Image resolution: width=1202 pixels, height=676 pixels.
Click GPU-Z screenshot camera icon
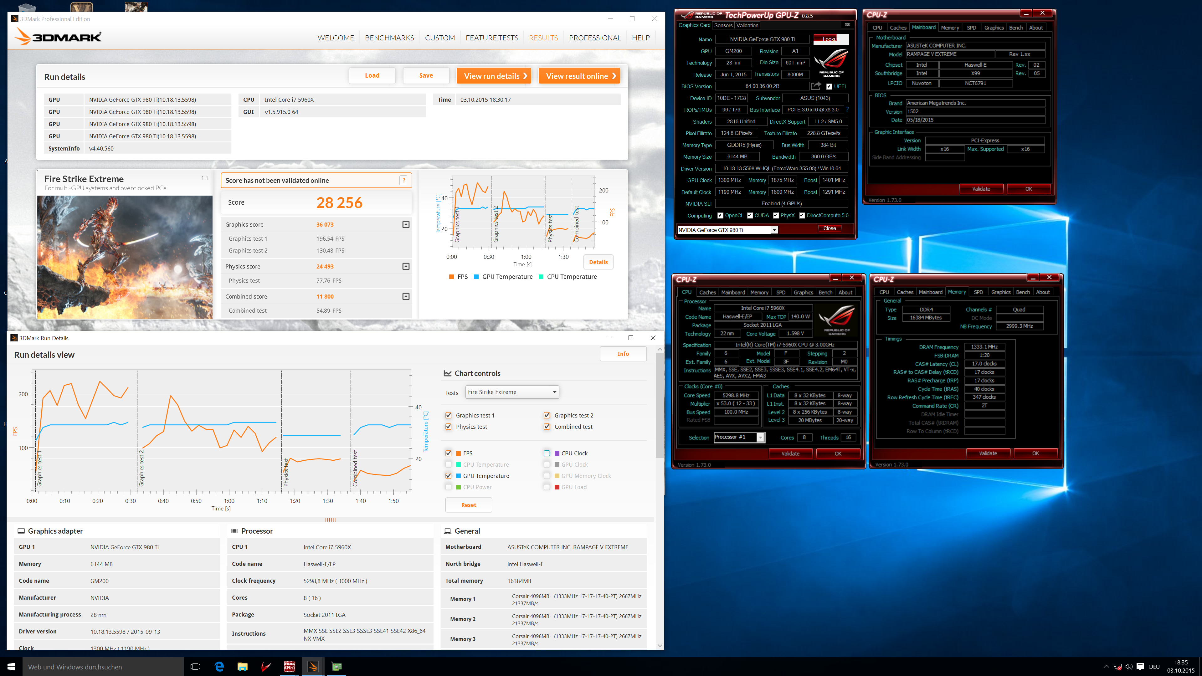coord(847,25)
